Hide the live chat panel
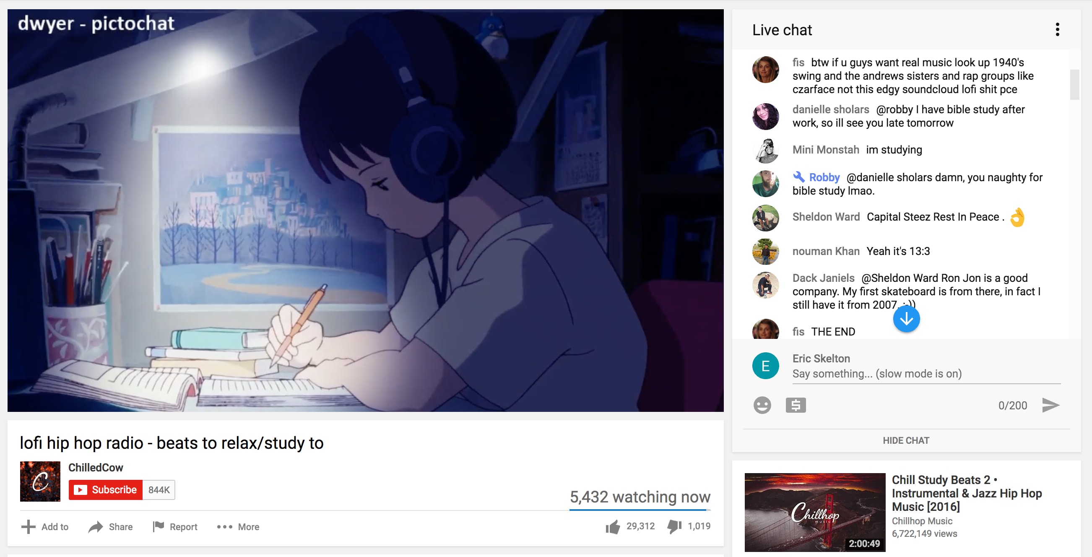The image size is (1092, 557). pyautogui.click(x=906, y=440)
